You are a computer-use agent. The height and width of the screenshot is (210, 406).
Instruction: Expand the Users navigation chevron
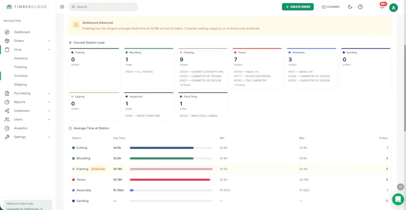49,119
